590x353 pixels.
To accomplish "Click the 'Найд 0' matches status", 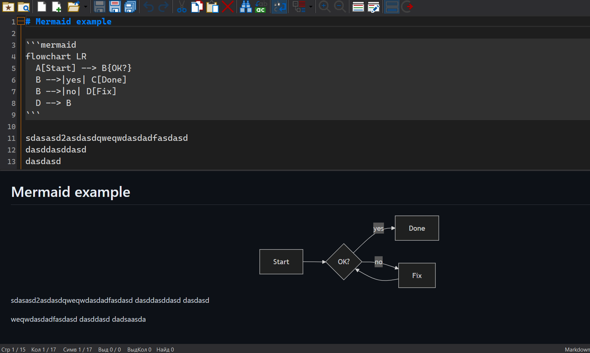I will point(165,349).
